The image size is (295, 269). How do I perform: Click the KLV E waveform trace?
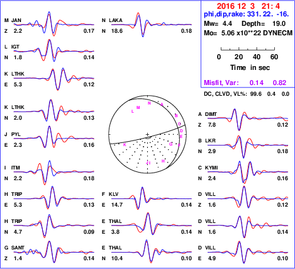[152, 198]
